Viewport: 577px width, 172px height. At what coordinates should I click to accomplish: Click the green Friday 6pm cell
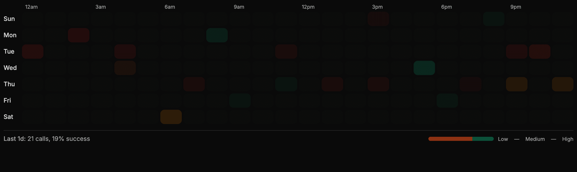click(447, 101)
